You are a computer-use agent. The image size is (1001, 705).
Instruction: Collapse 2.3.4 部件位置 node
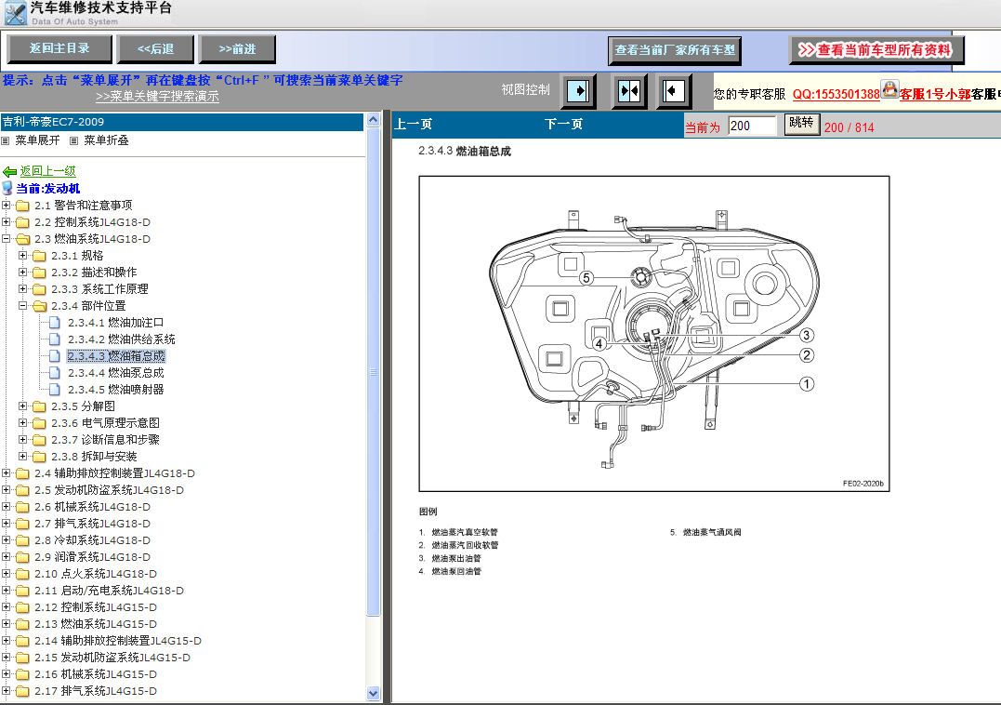pyautogui.click(x=23, y=306)
